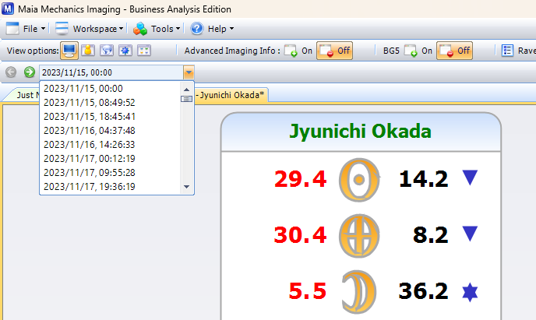536x320 pixels.
Task: Turn BG5 Off
Action: point(454,51)
